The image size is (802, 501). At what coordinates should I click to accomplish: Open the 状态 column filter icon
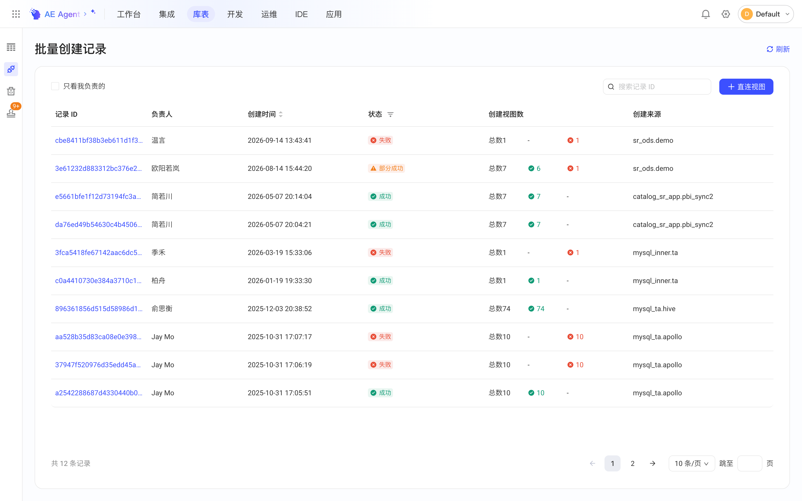(390, 114)
